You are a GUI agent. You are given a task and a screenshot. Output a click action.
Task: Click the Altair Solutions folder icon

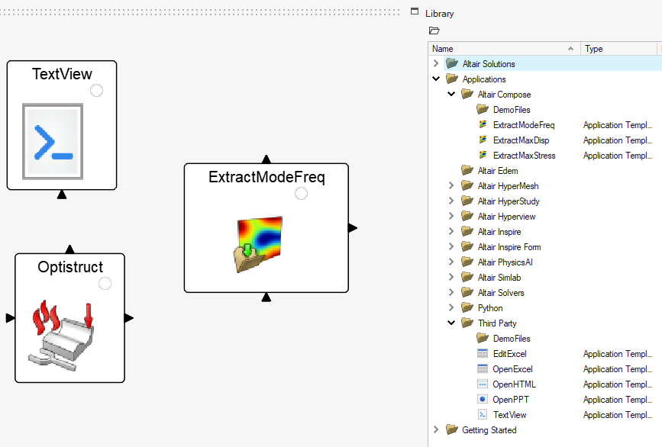click(x=452, y=63)
